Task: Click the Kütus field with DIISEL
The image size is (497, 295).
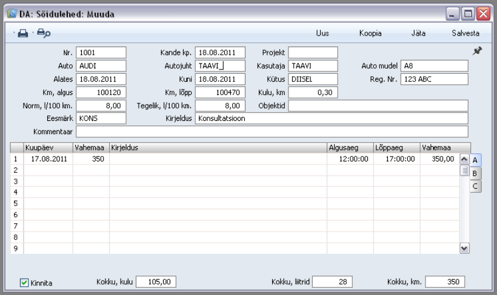Action: [x=313, y=79]
